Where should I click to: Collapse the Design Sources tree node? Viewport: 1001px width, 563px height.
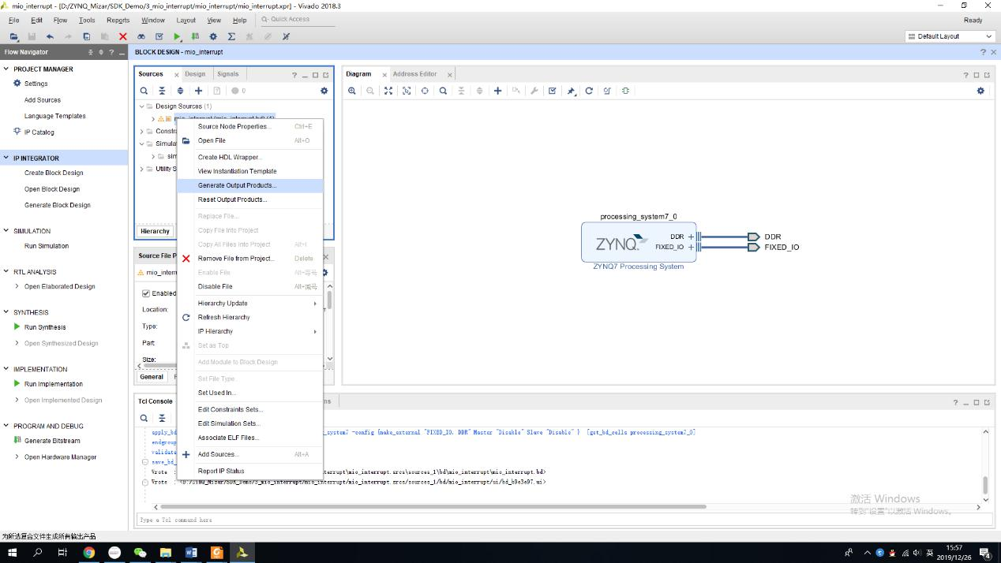(142, 106)
